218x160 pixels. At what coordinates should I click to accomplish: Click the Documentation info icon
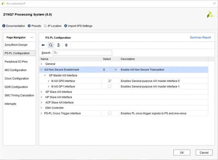[x=4, y=26]
